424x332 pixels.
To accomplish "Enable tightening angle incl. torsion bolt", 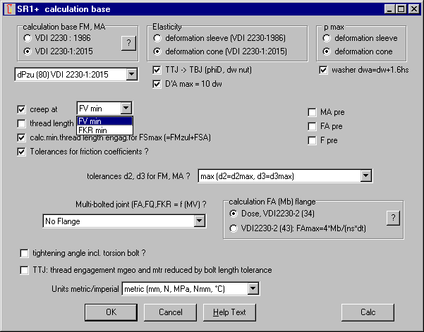I will [x=25, y=253].
